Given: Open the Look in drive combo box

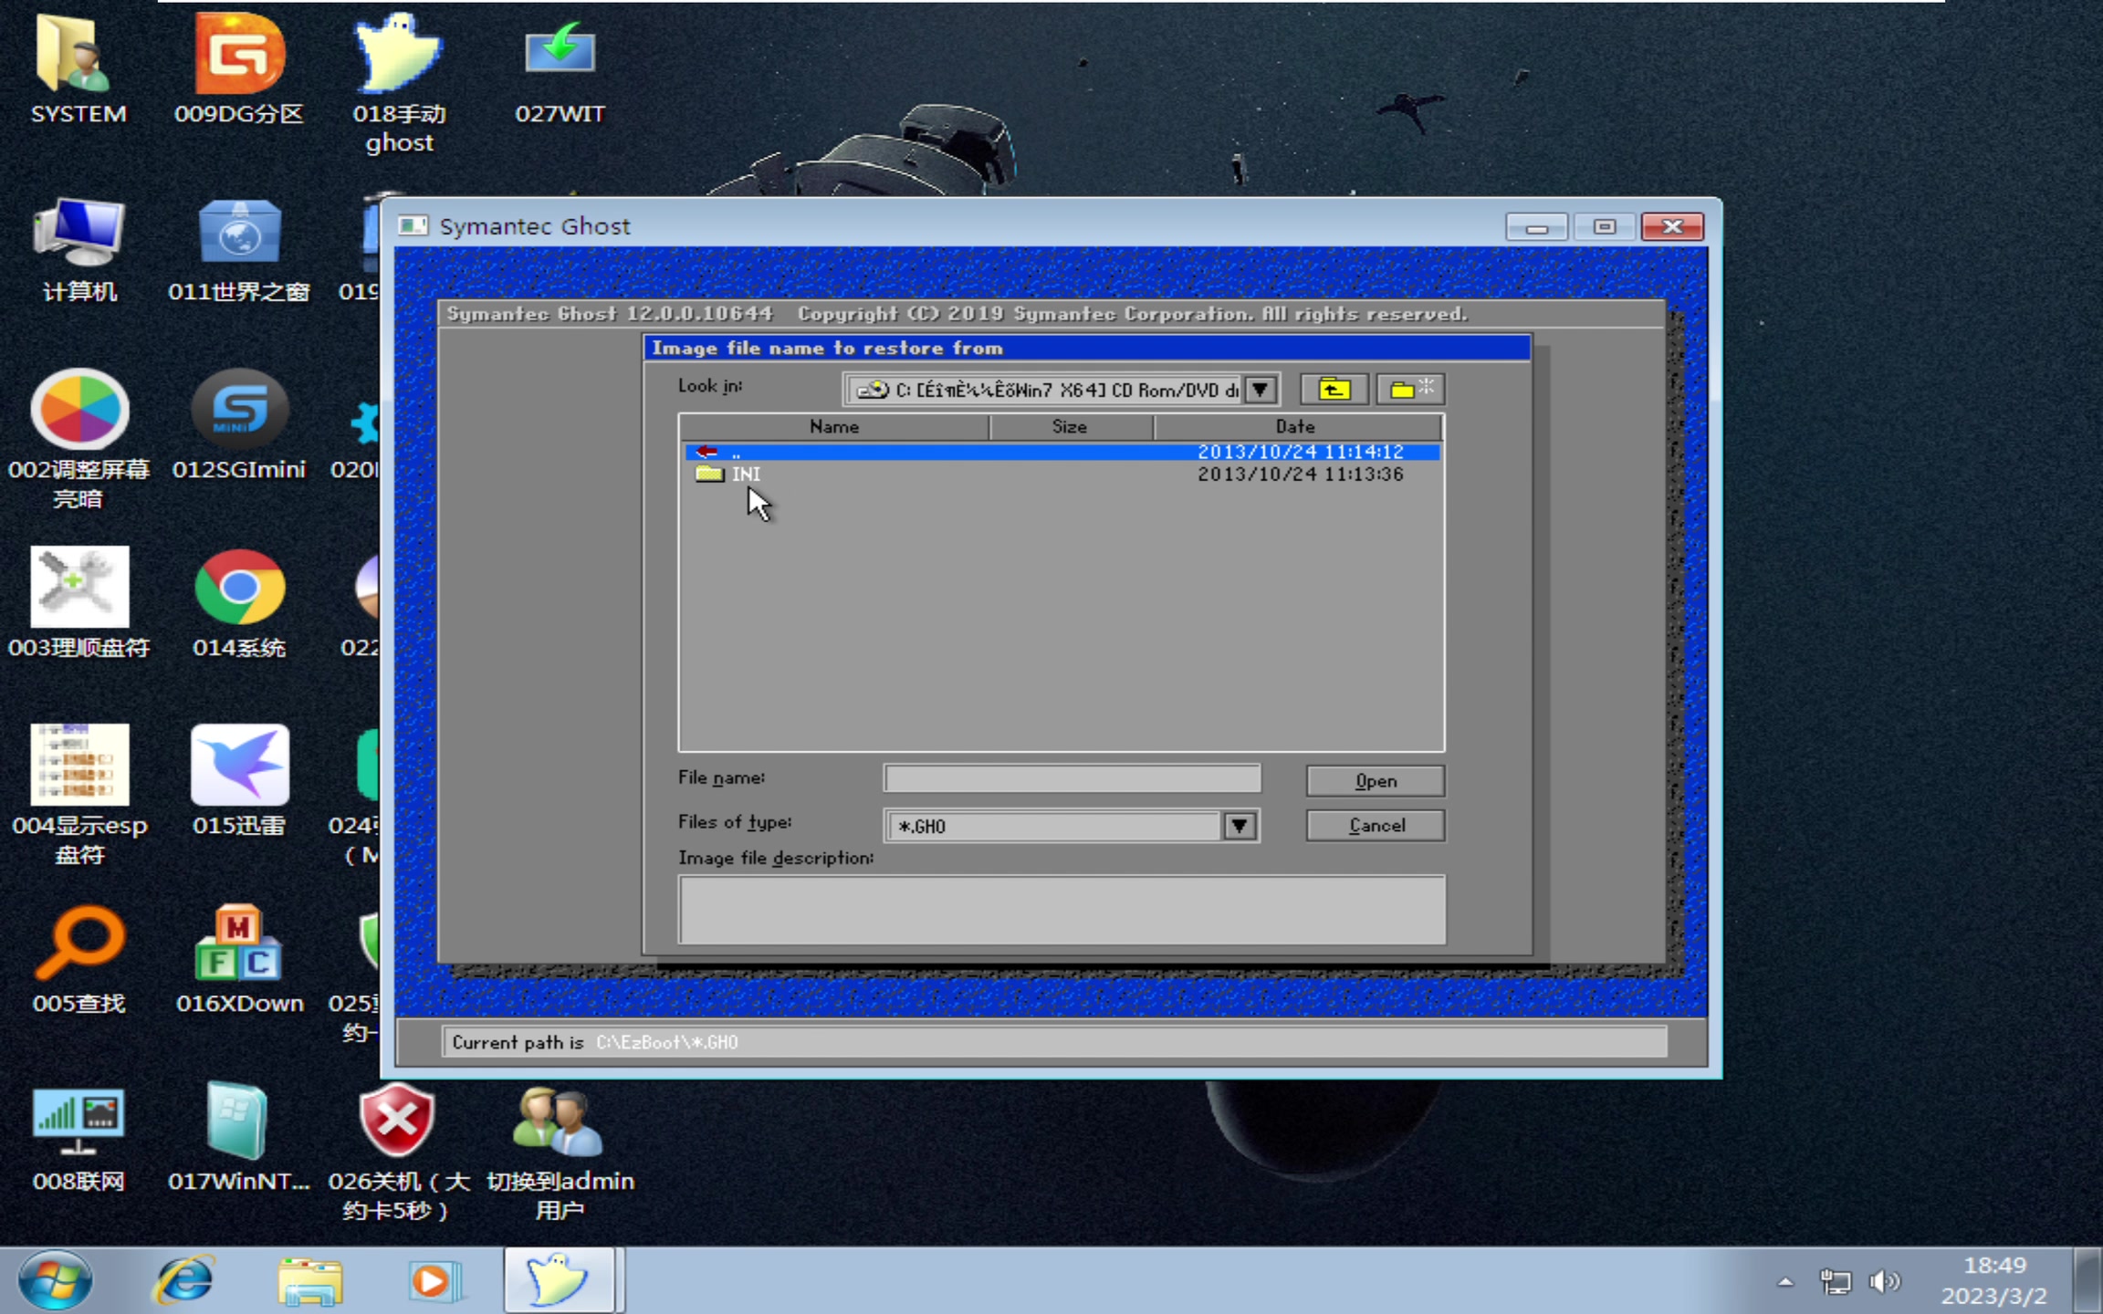Looking at the screenshot, I should [x=1061, y=390].
